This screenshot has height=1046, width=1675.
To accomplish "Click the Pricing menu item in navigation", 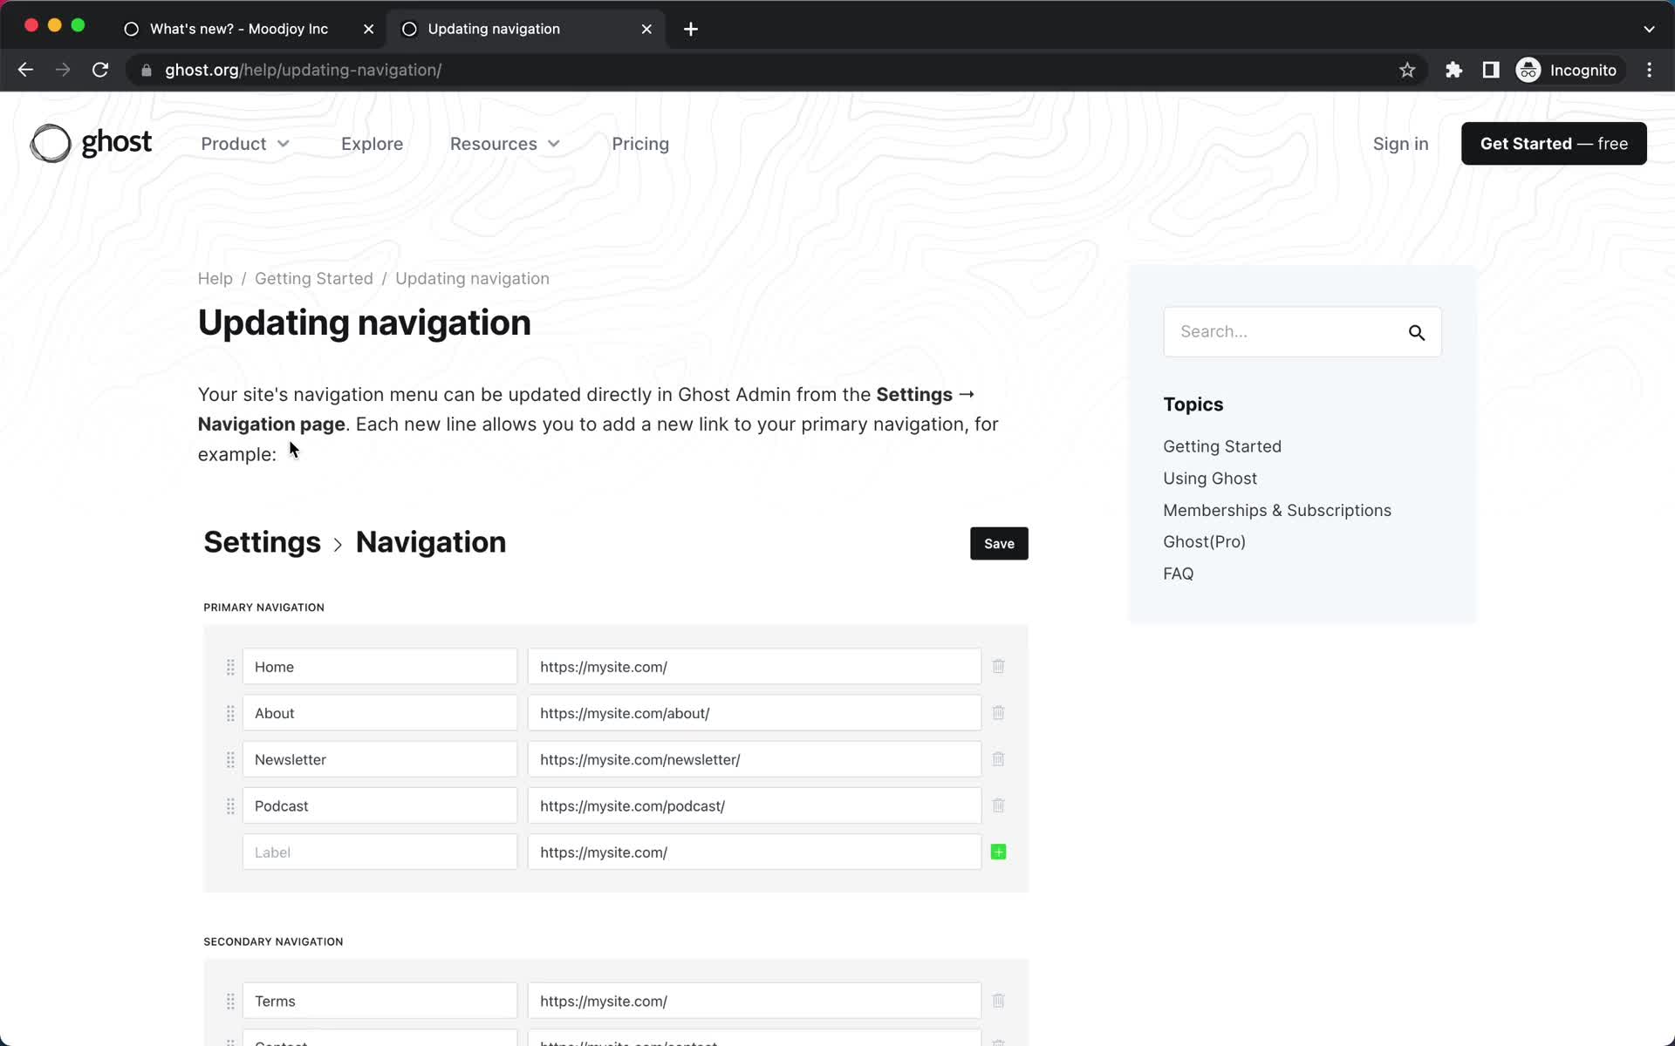I will point(639,144).
